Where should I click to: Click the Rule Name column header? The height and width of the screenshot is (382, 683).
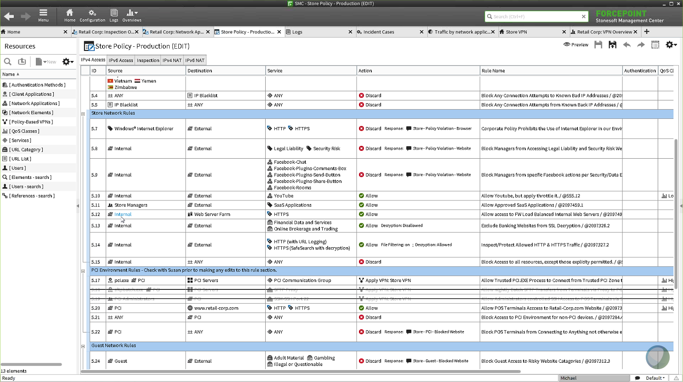pyautogui.click(x=551, y=71)
